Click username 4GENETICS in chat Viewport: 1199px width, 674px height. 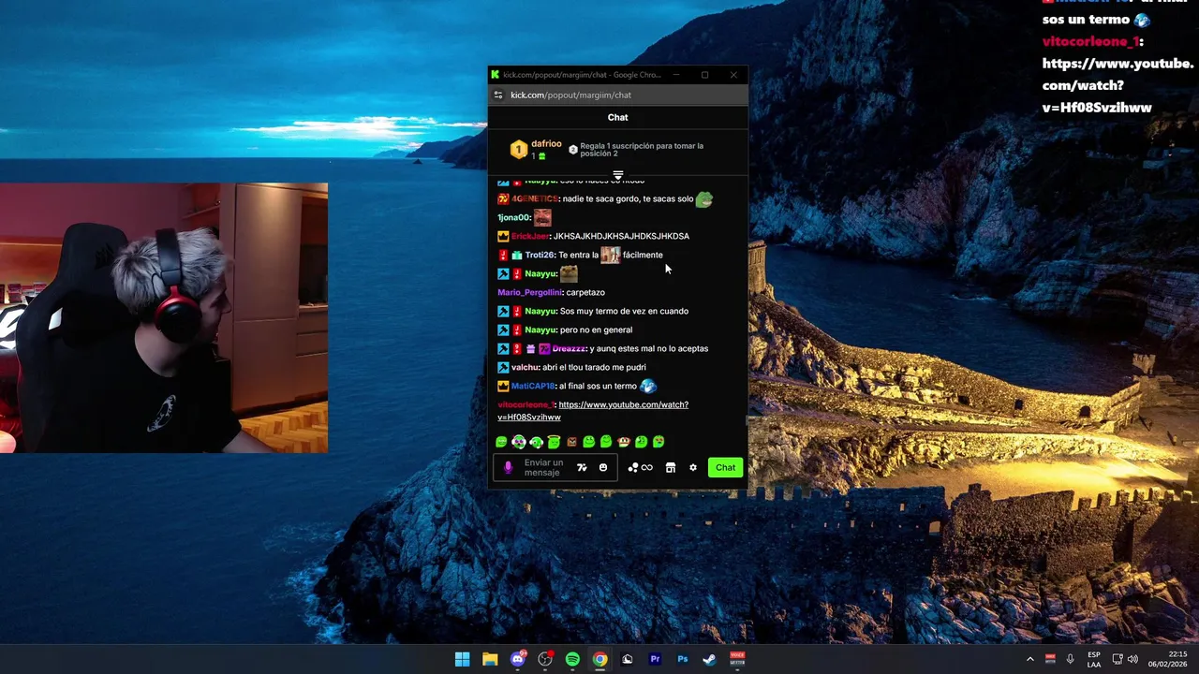535,198
